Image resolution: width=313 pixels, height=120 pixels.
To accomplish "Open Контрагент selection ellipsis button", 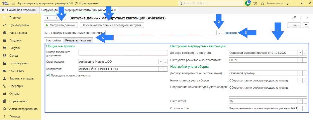I will 165,69.
